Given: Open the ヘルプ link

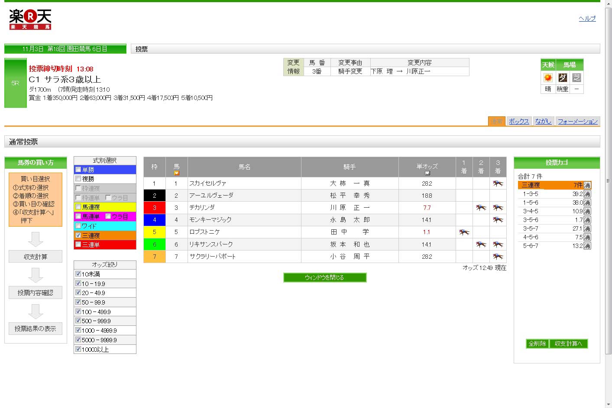Looking at the screenshot, I should [x=587, y=19].
